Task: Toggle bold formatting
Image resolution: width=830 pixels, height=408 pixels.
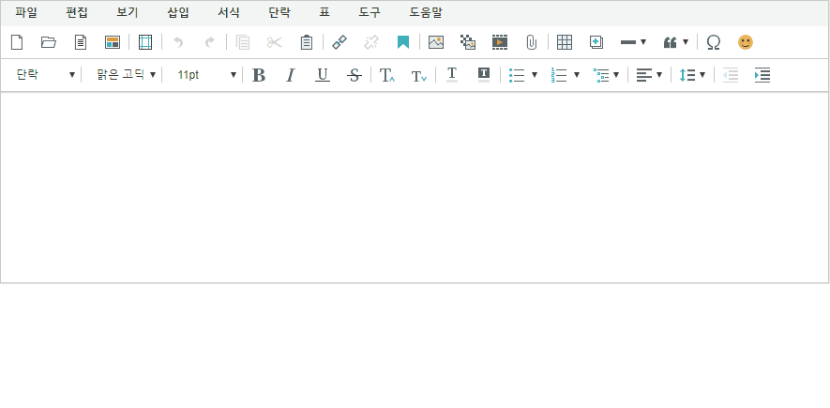Action: pos(259,75)
